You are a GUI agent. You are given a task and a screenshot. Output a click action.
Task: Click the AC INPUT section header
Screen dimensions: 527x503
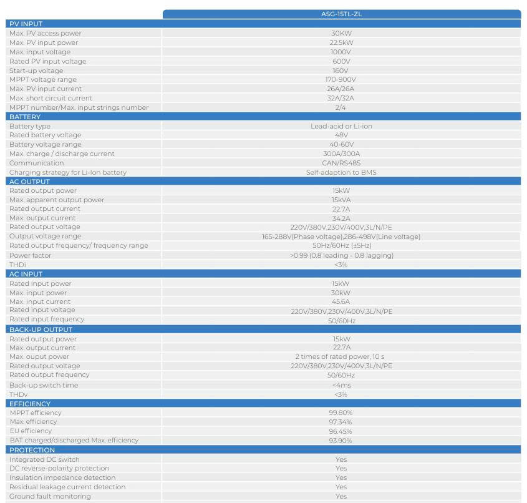(x=26, y=274)
